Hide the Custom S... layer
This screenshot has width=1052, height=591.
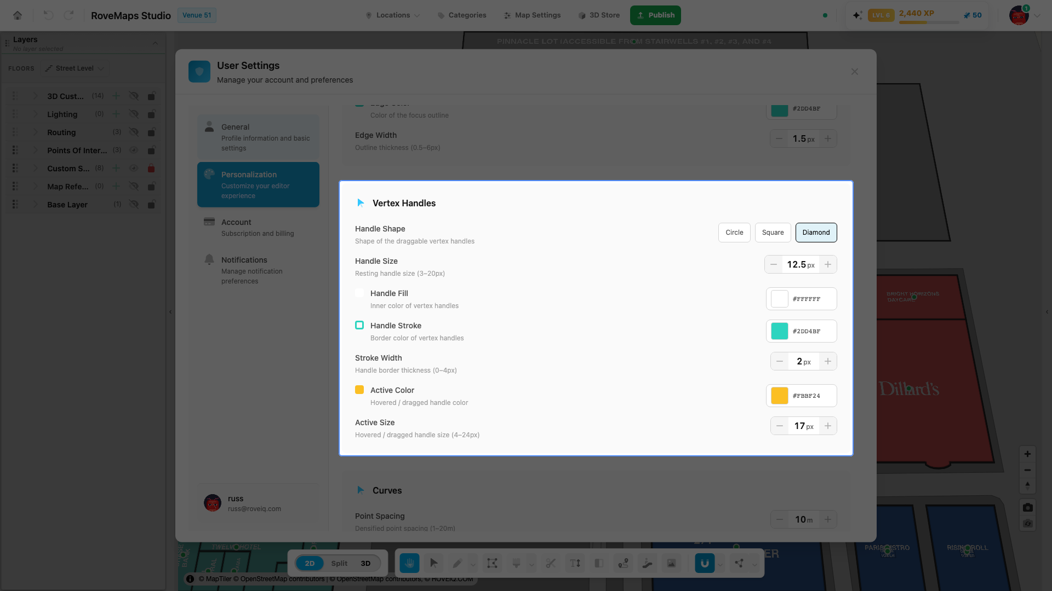pos(134,168)
